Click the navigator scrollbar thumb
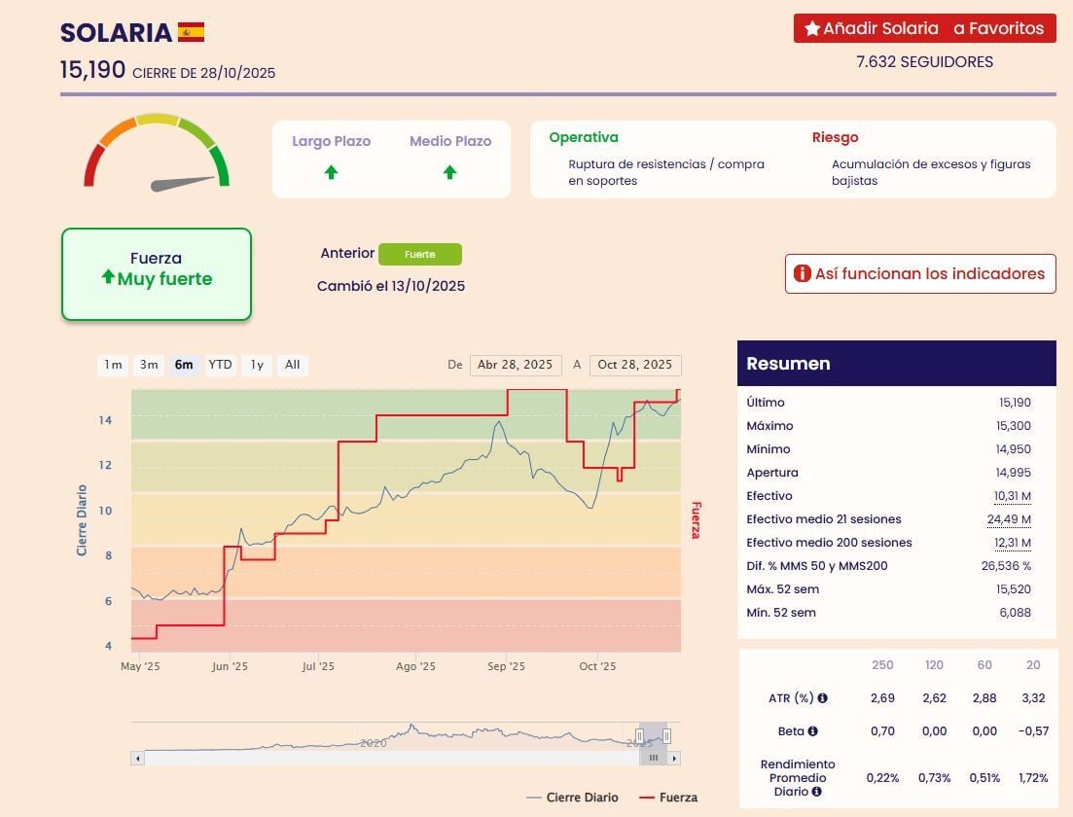1073x817 pixels. click(x=654, y=758)
